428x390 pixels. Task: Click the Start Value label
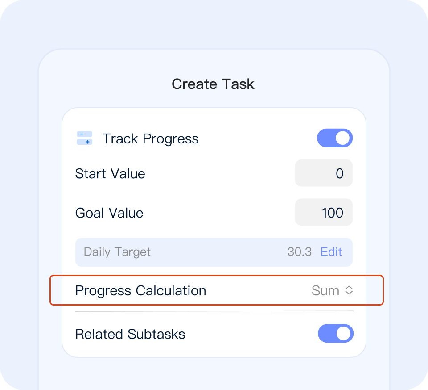[110, 173]
